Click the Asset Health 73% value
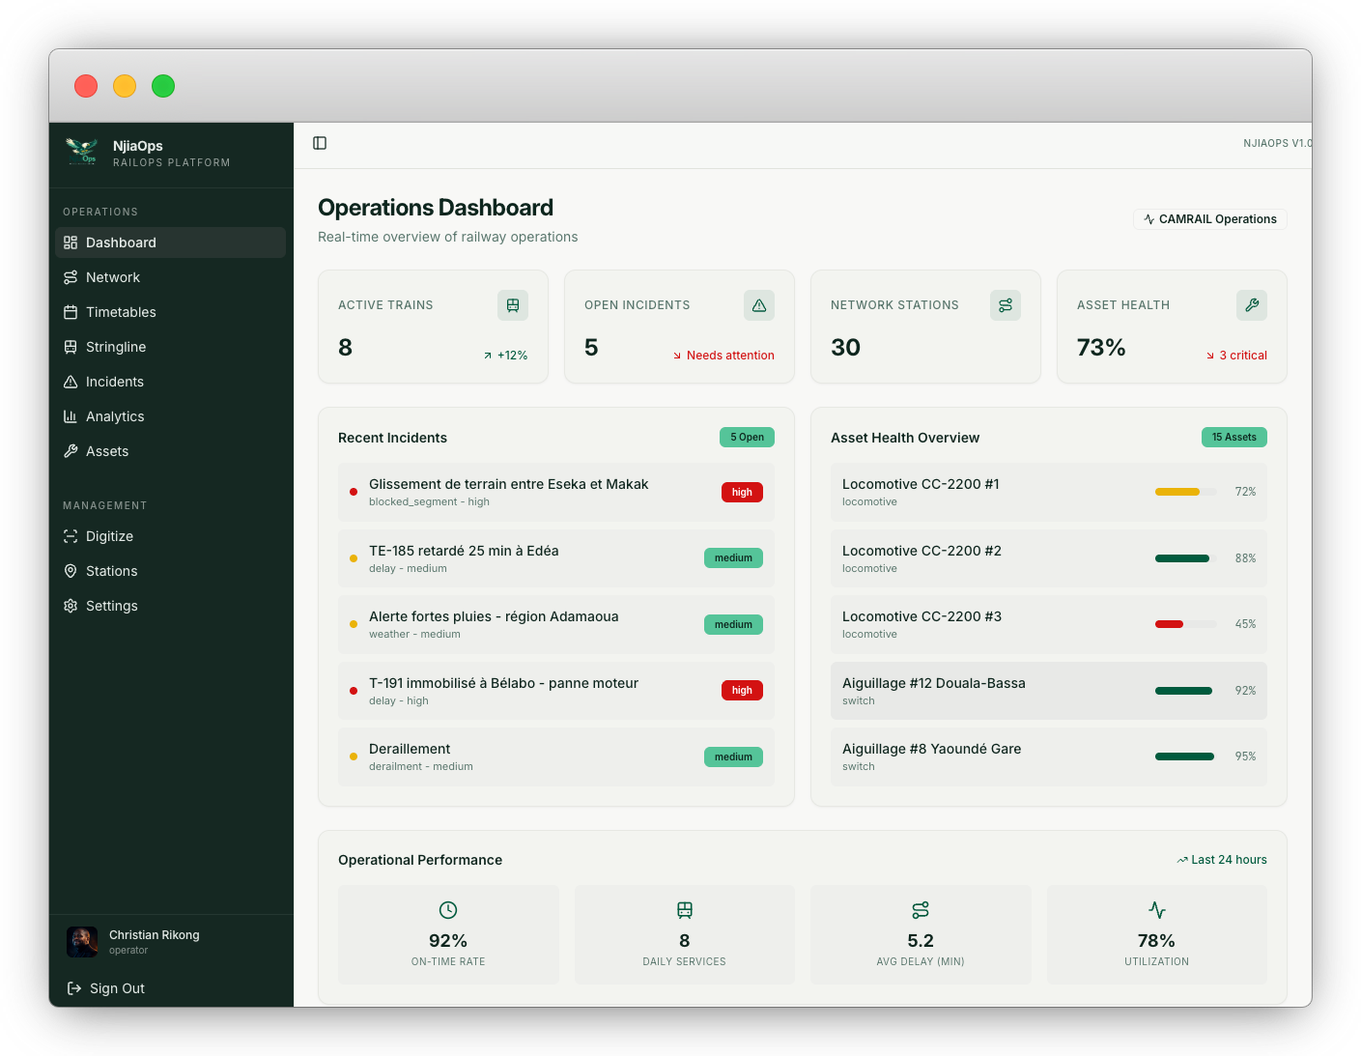Image resolution: width=1361 pixels, height=1056 pixels. click(1101, 348)
